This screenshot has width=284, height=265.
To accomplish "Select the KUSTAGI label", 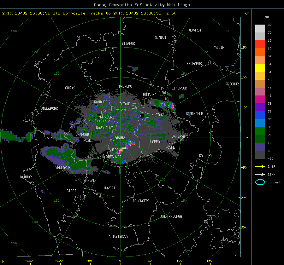I will [x=158, y=115].
